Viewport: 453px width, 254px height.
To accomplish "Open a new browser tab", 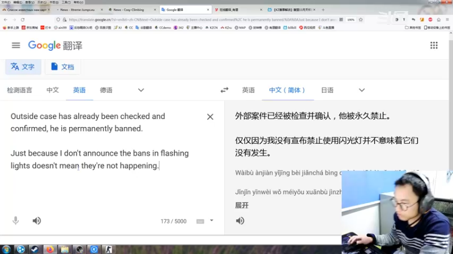I will [x=323, y=10].
